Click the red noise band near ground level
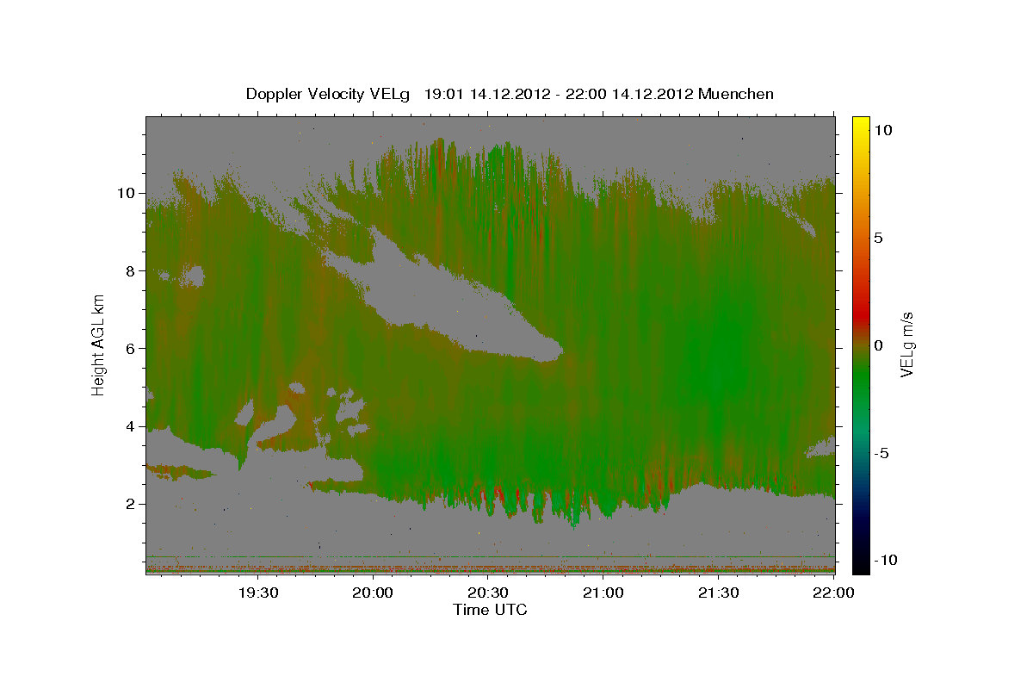1033x689 pixels. coord(490,568)
